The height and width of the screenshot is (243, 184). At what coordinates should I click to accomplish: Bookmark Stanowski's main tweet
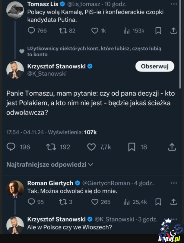132,146
